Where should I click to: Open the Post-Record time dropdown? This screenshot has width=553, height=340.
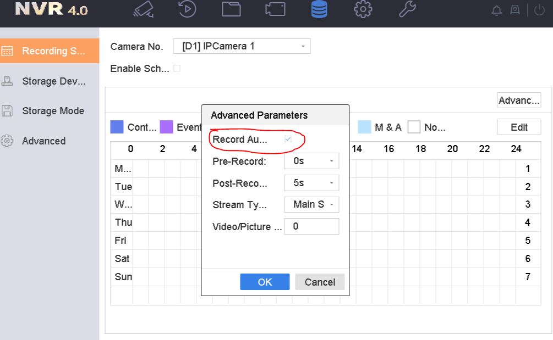click(311, 183)
